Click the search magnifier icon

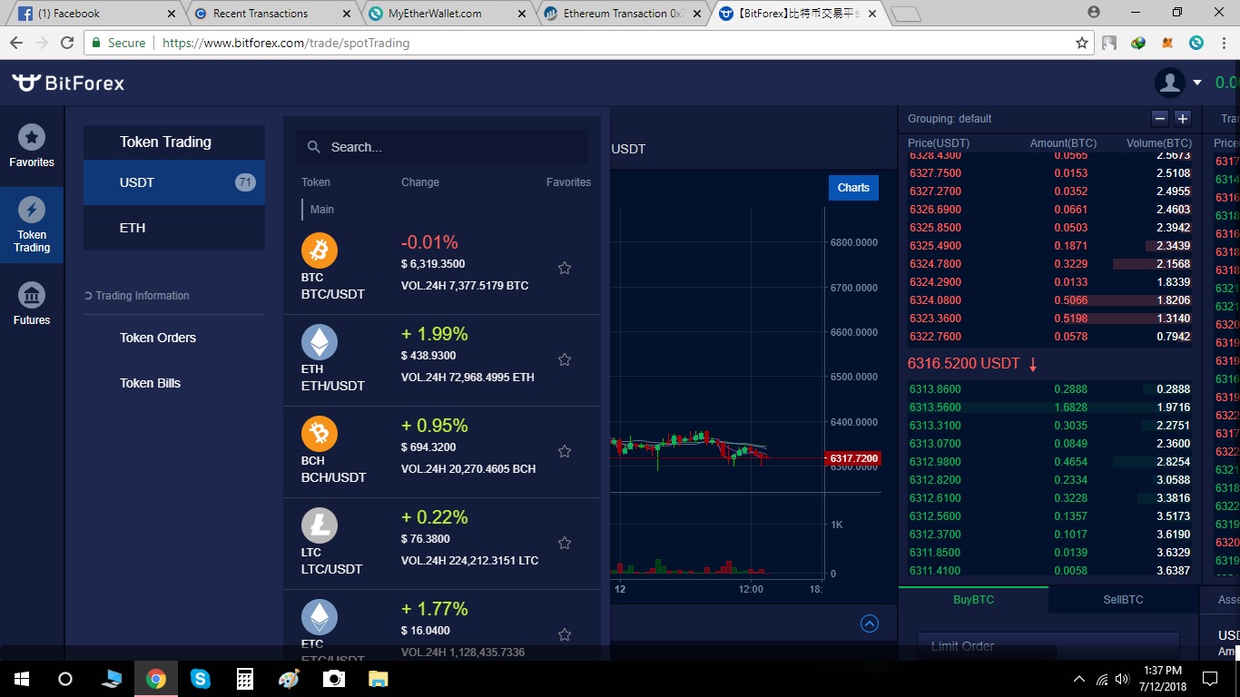point(314,147)
